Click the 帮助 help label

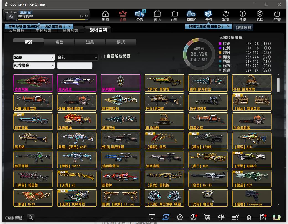point(19,218)
